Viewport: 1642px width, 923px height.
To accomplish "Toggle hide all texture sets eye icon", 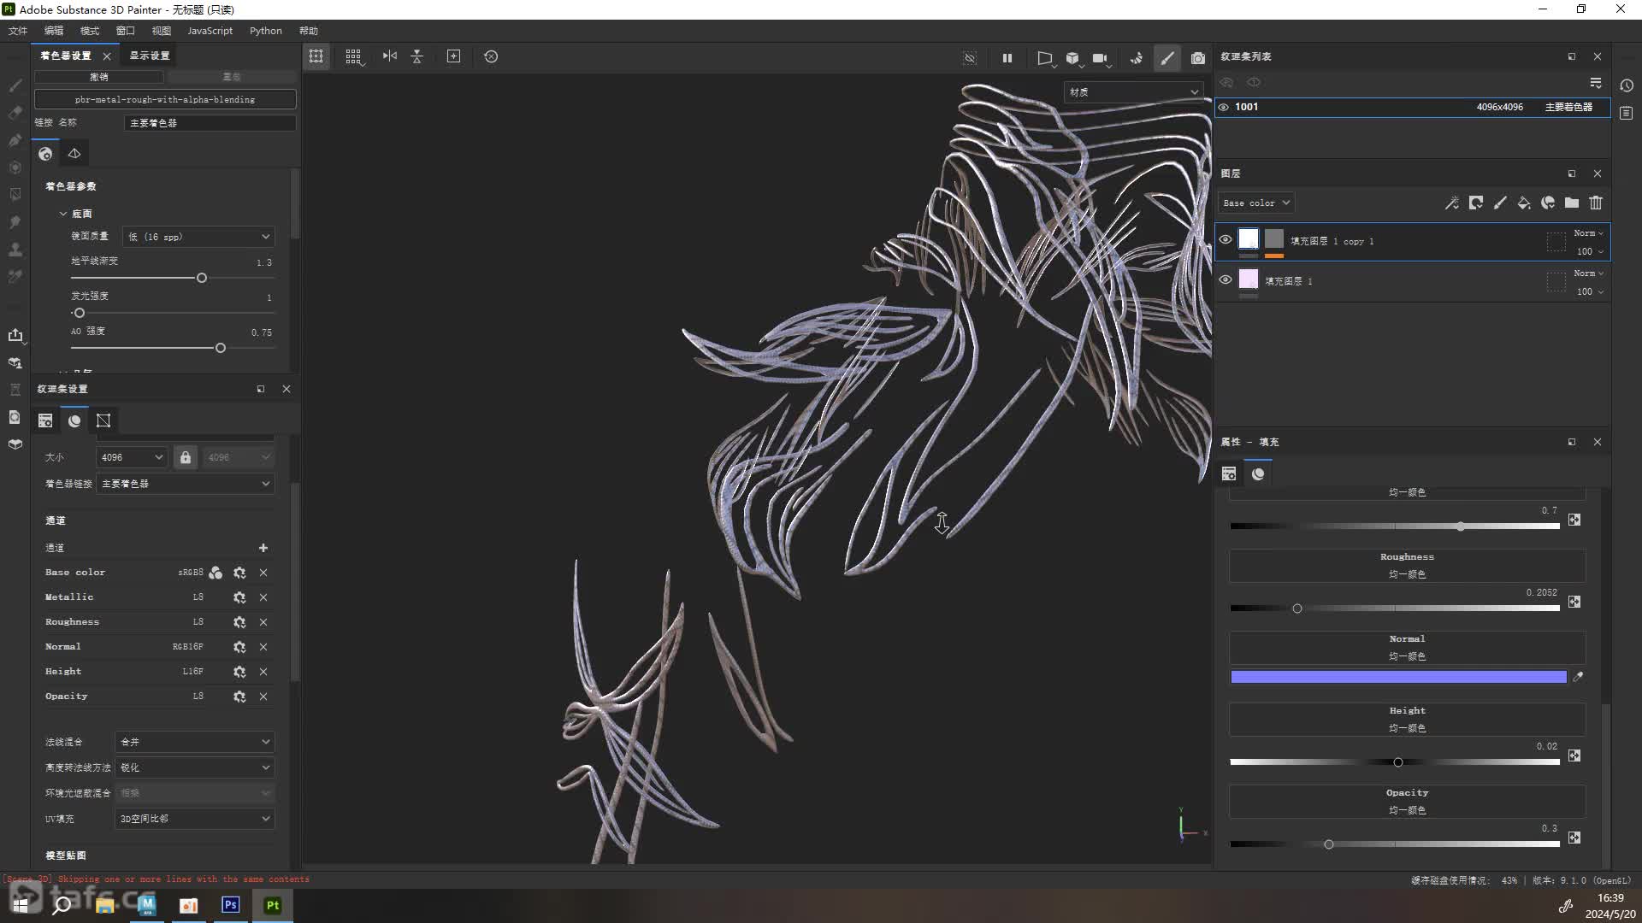I will [x=1226, y=83].
